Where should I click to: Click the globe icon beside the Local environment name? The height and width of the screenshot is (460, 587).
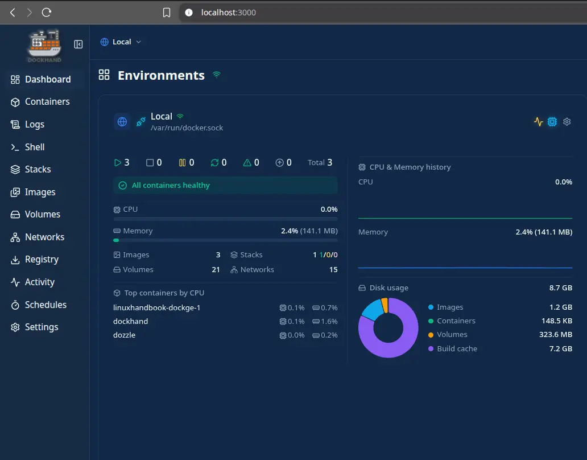122,121
